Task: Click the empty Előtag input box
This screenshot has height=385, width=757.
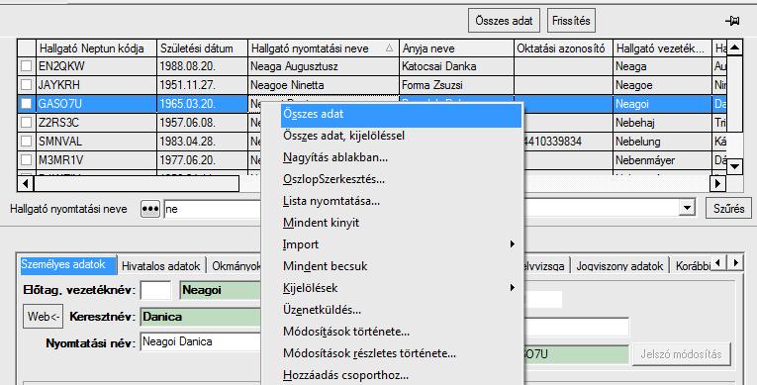Action: point(156,290)
